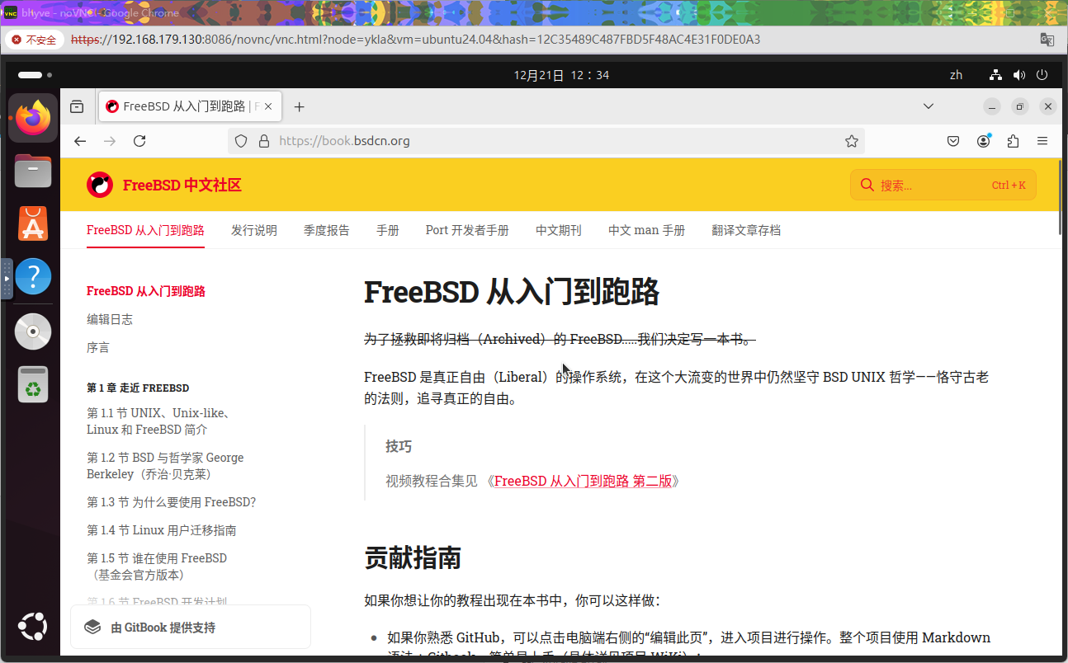Open 第 1.4 节 Linux 用户迁移指南
Screen dimensions: 1068x663
162,530
